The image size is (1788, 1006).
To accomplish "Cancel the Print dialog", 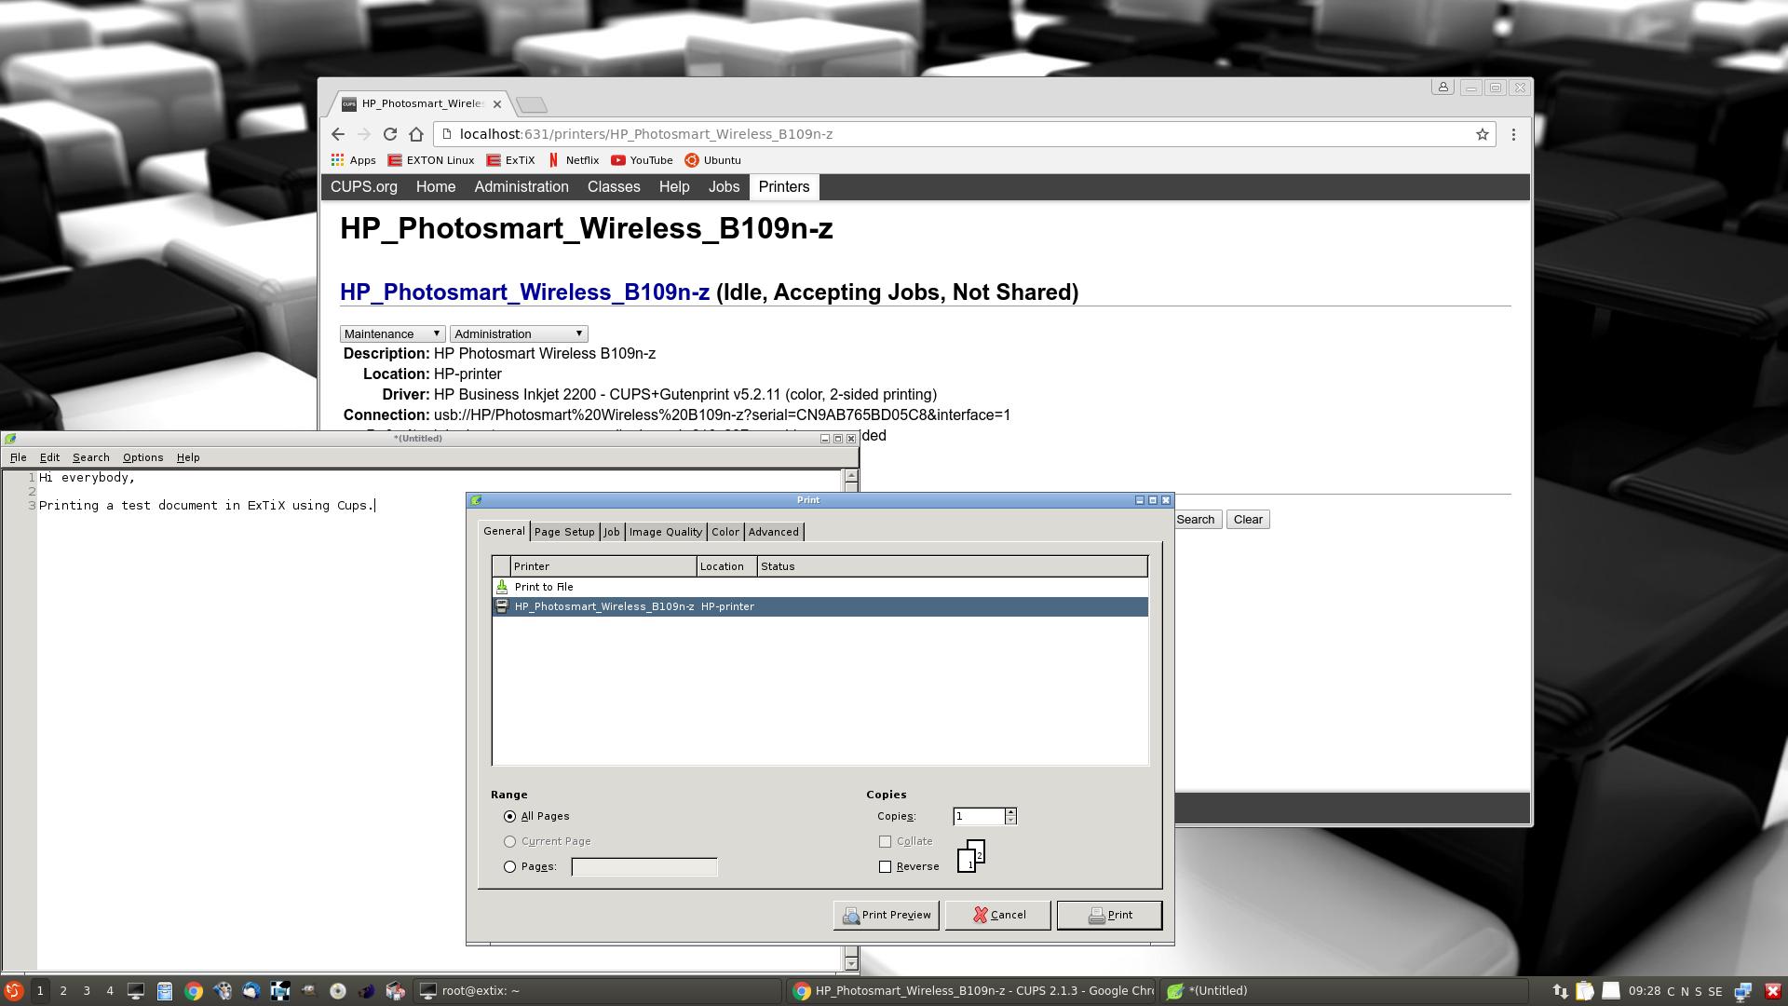I will coord(998,915).
